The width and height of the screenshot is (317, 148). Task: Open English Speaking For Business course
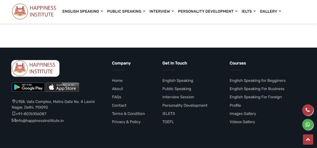(257, 89)
